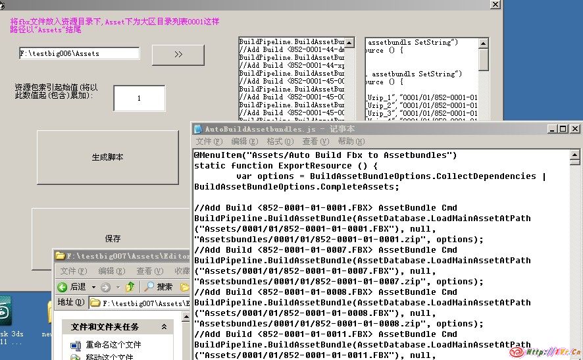583x360 pixels.
Task: Click the 保存 button
Action: click(113, 238)
